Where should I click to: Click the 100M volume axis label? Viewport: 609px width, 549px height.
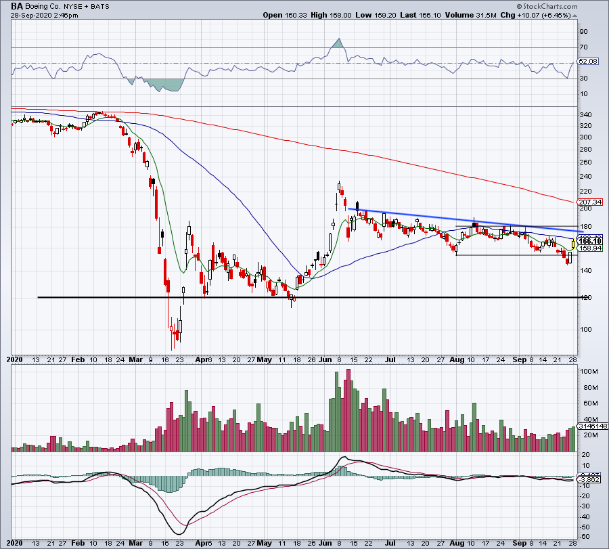[589, 372]
